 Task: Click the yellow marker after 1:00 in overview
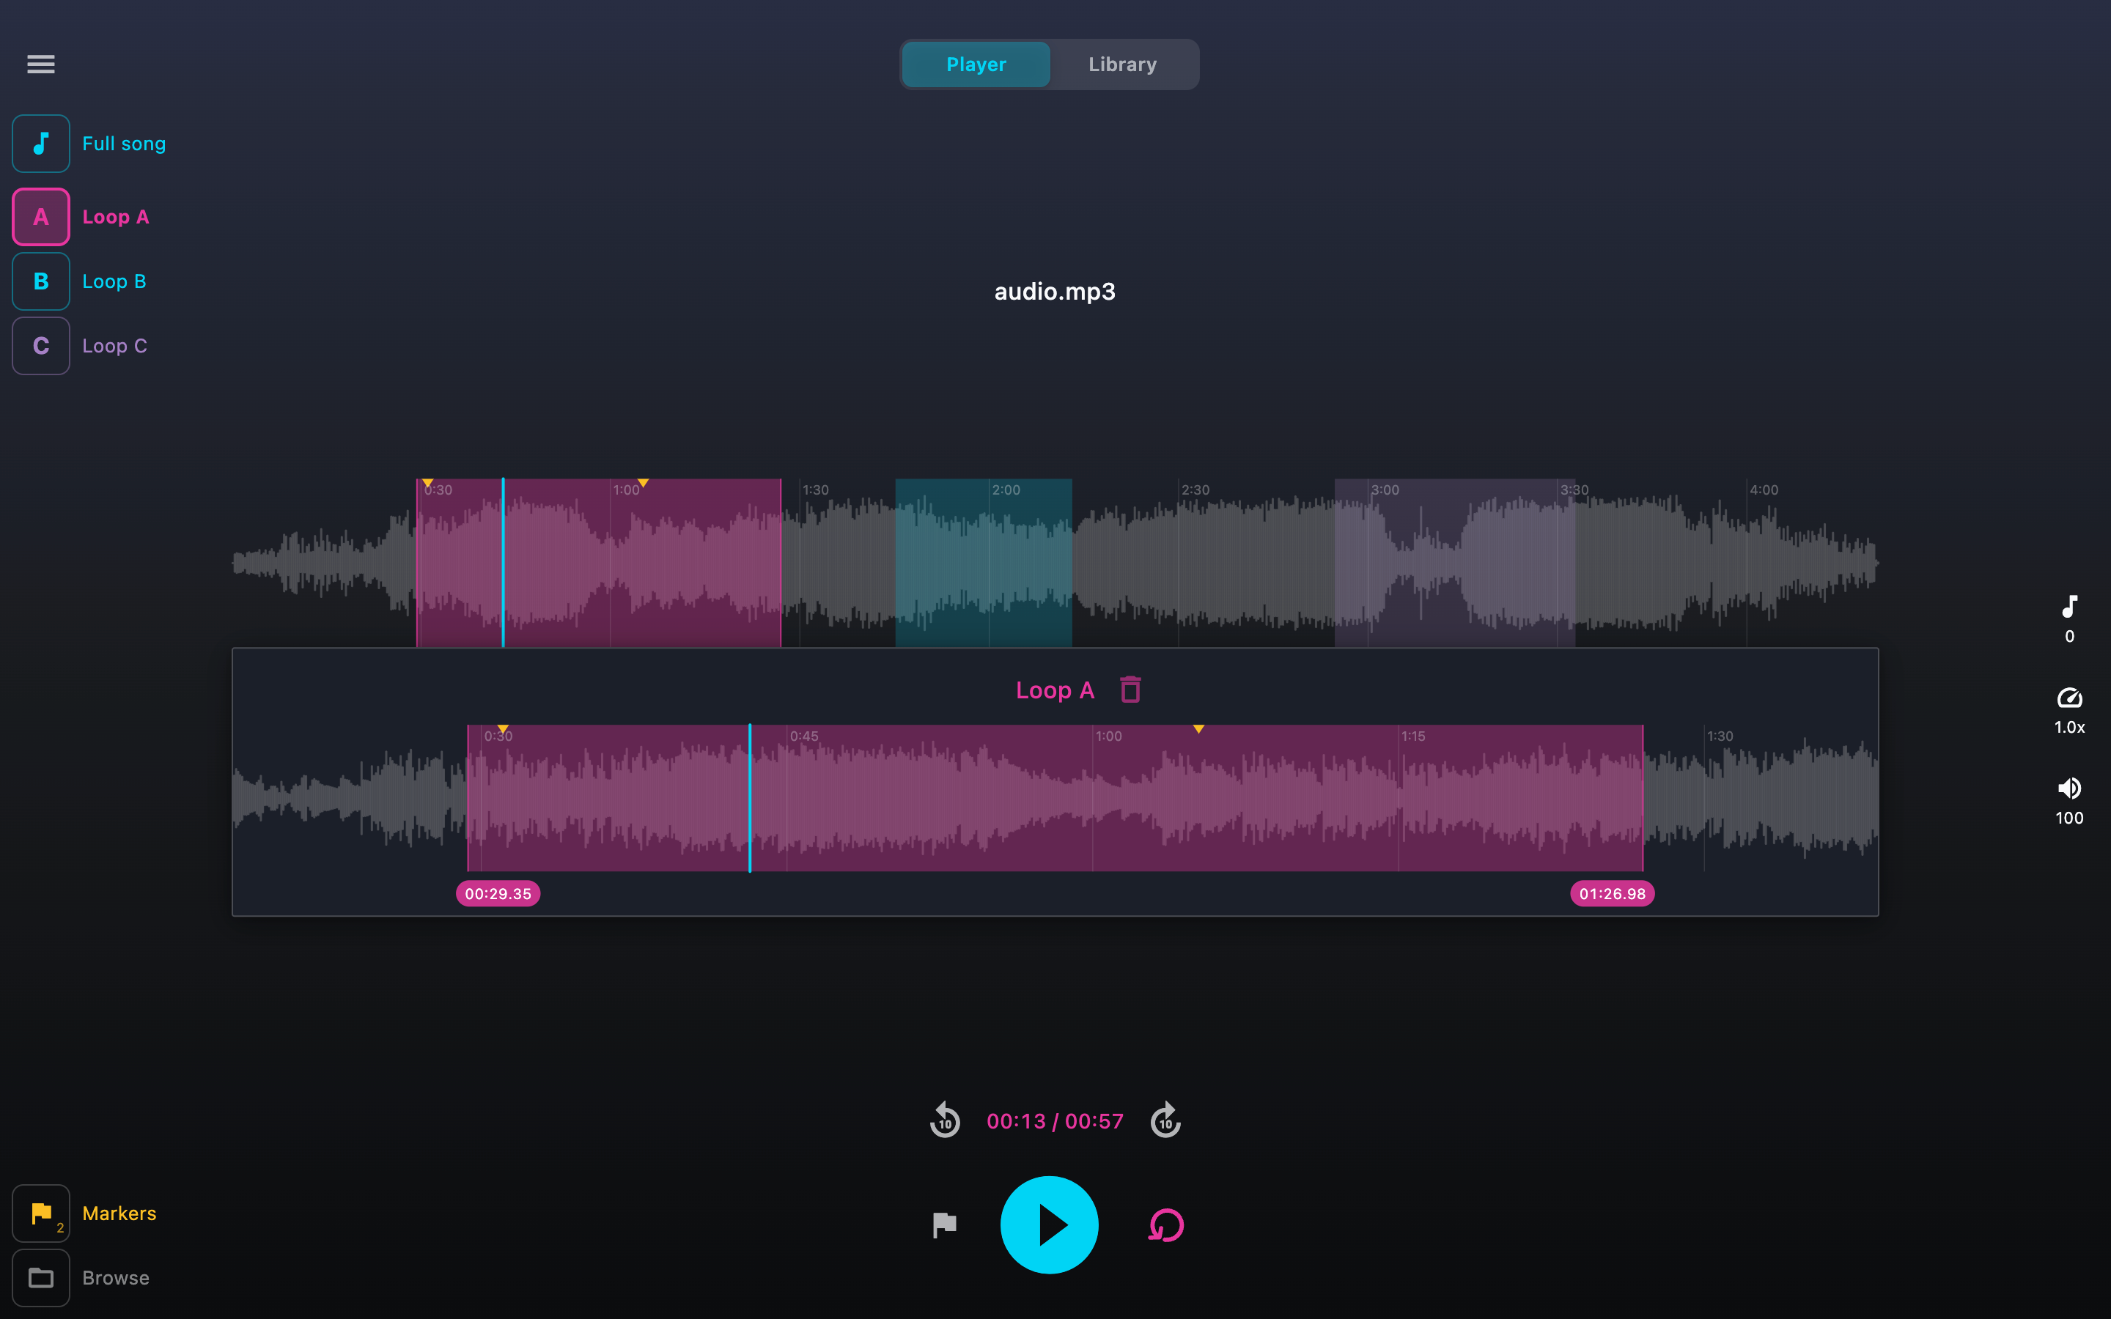[x=643, y=484]
